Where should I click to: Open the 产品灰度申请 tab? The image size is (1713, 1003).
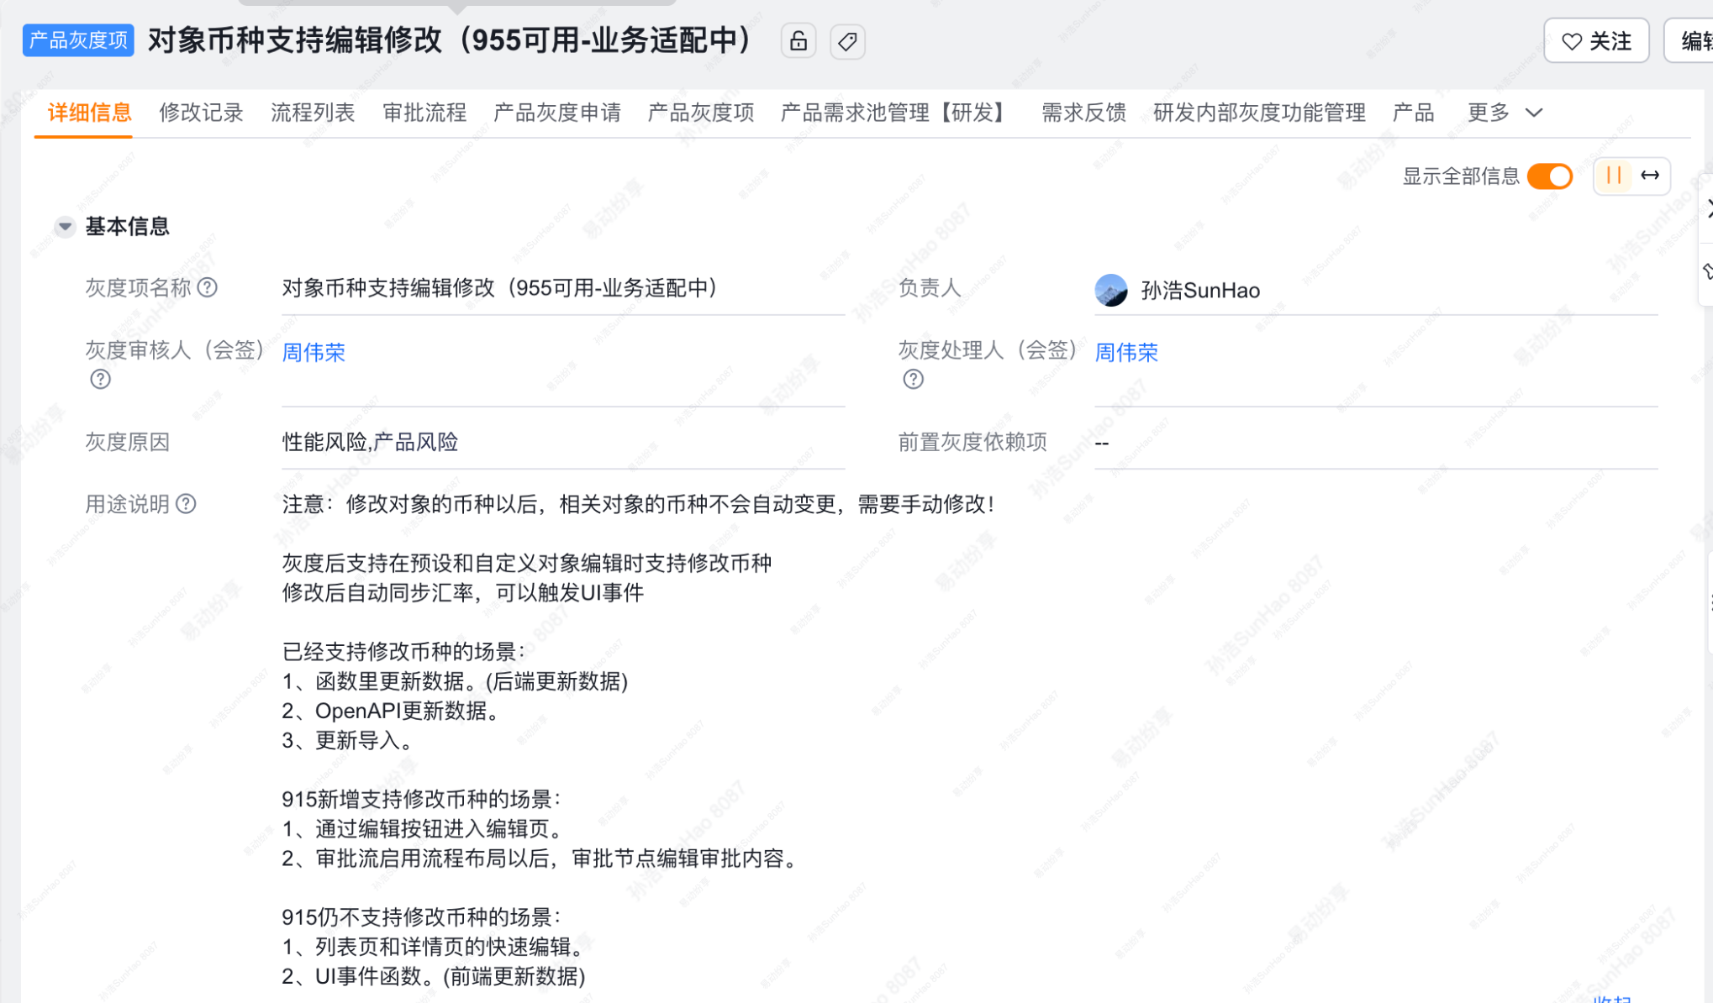tap(557, 113)
